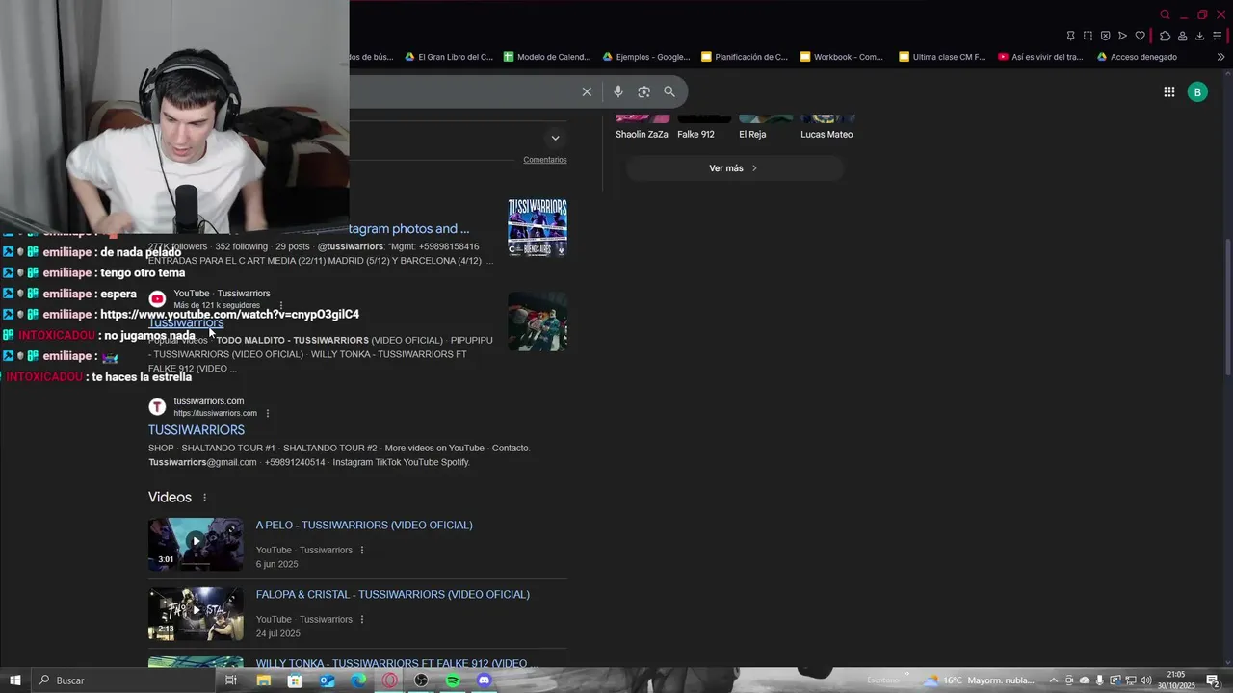Click the magnifier search submit icon
The width and height of the screenshot is (1233, 693).
[669, 91]
